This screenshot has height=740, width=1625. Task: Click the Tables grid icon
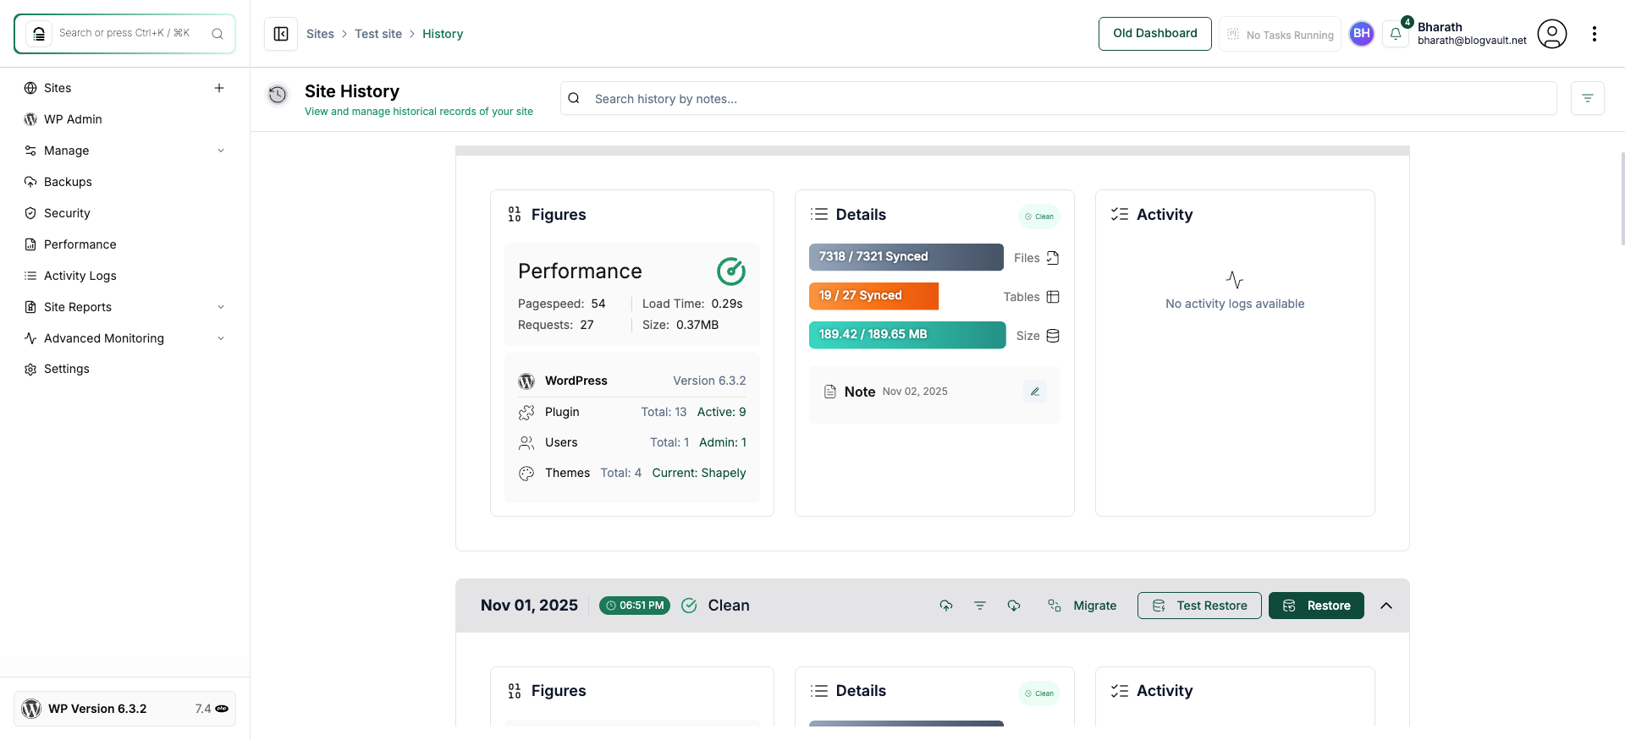point(1053,297)
